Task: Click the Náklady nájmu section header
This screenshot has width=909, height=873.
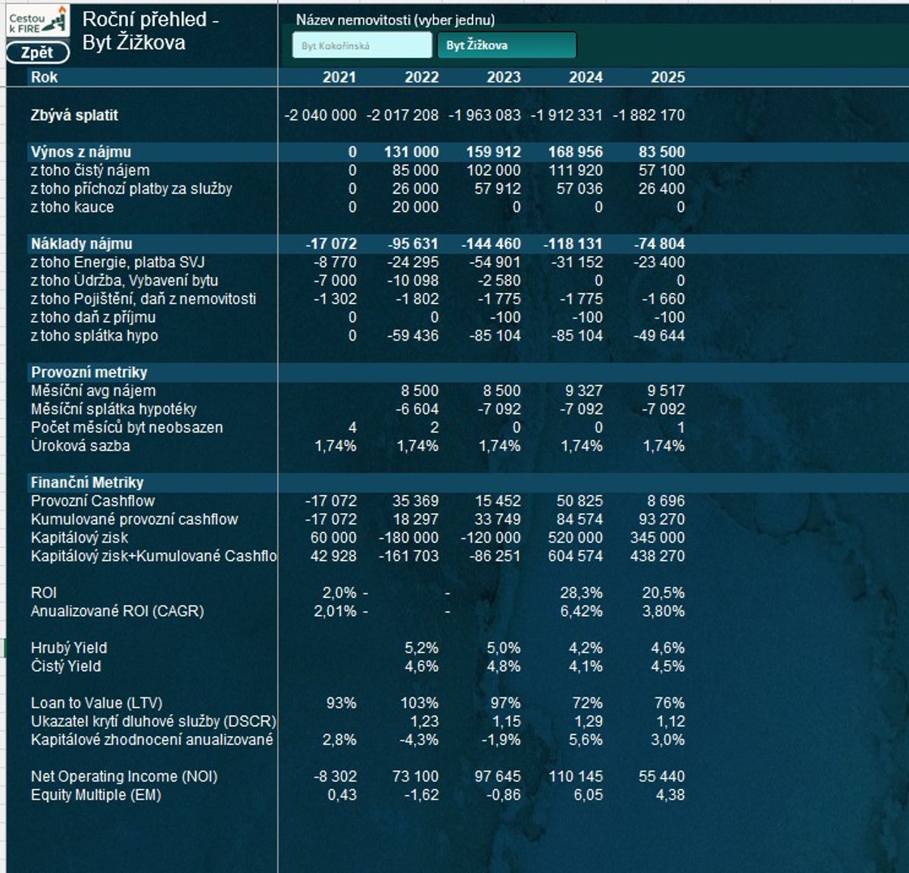Action: point(81,244)
